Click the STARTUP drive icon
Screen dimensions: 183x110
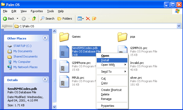[10, 46]
